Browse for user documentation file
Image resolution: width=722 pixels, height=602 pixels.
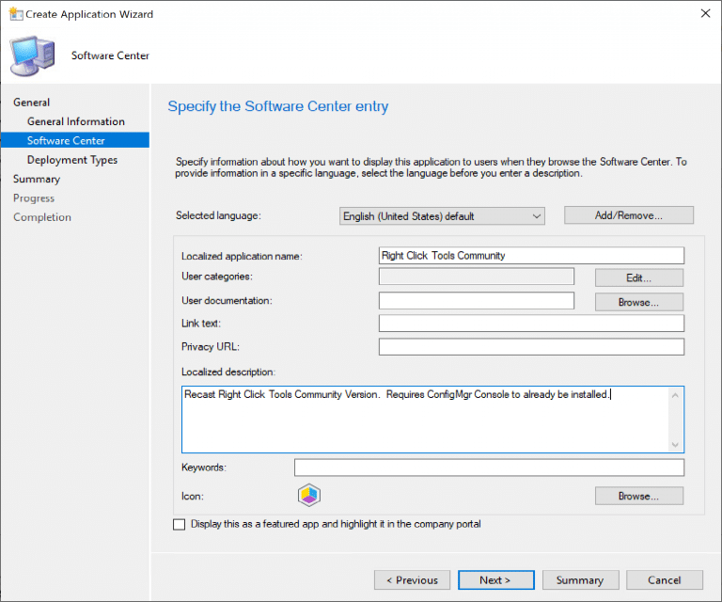(x=638, y=302)
